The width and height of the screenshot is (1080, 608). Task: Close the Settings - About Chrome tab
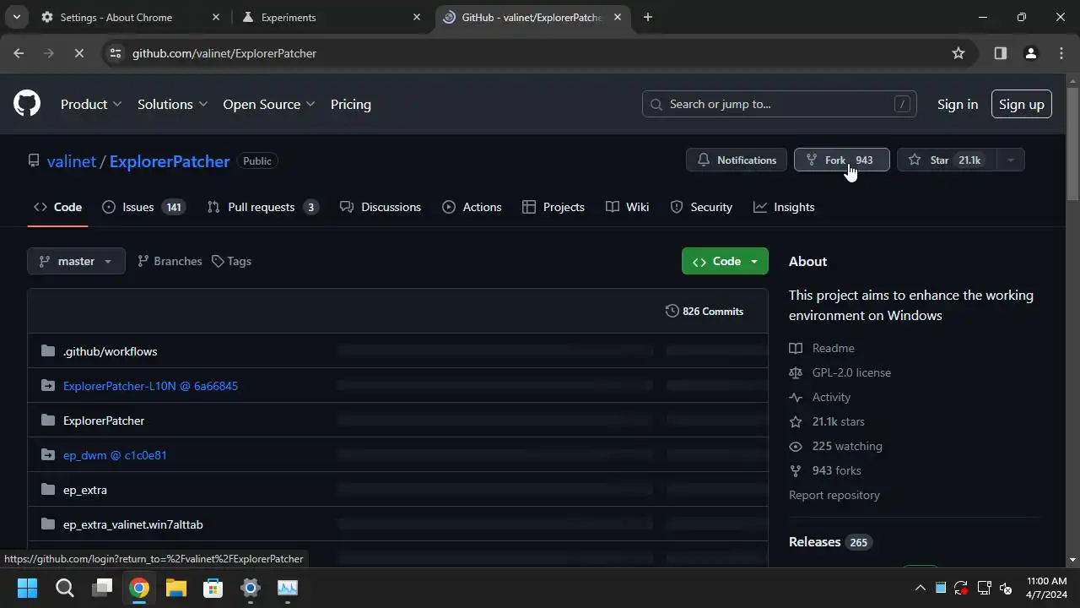[216, 17]
